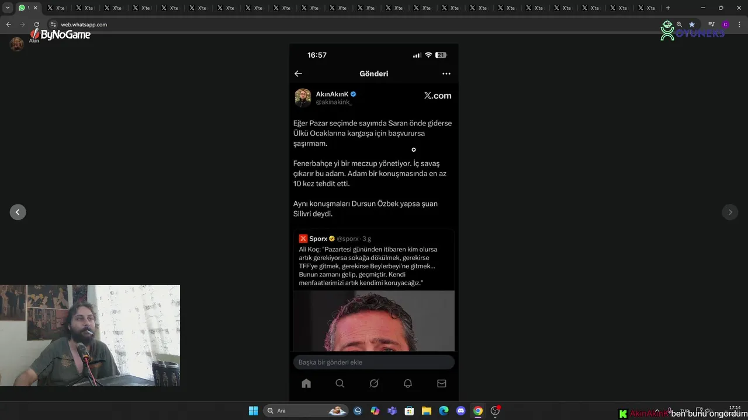748x420 pixels.
Task: Open Copilot from the taskbar
Action: 375,411
